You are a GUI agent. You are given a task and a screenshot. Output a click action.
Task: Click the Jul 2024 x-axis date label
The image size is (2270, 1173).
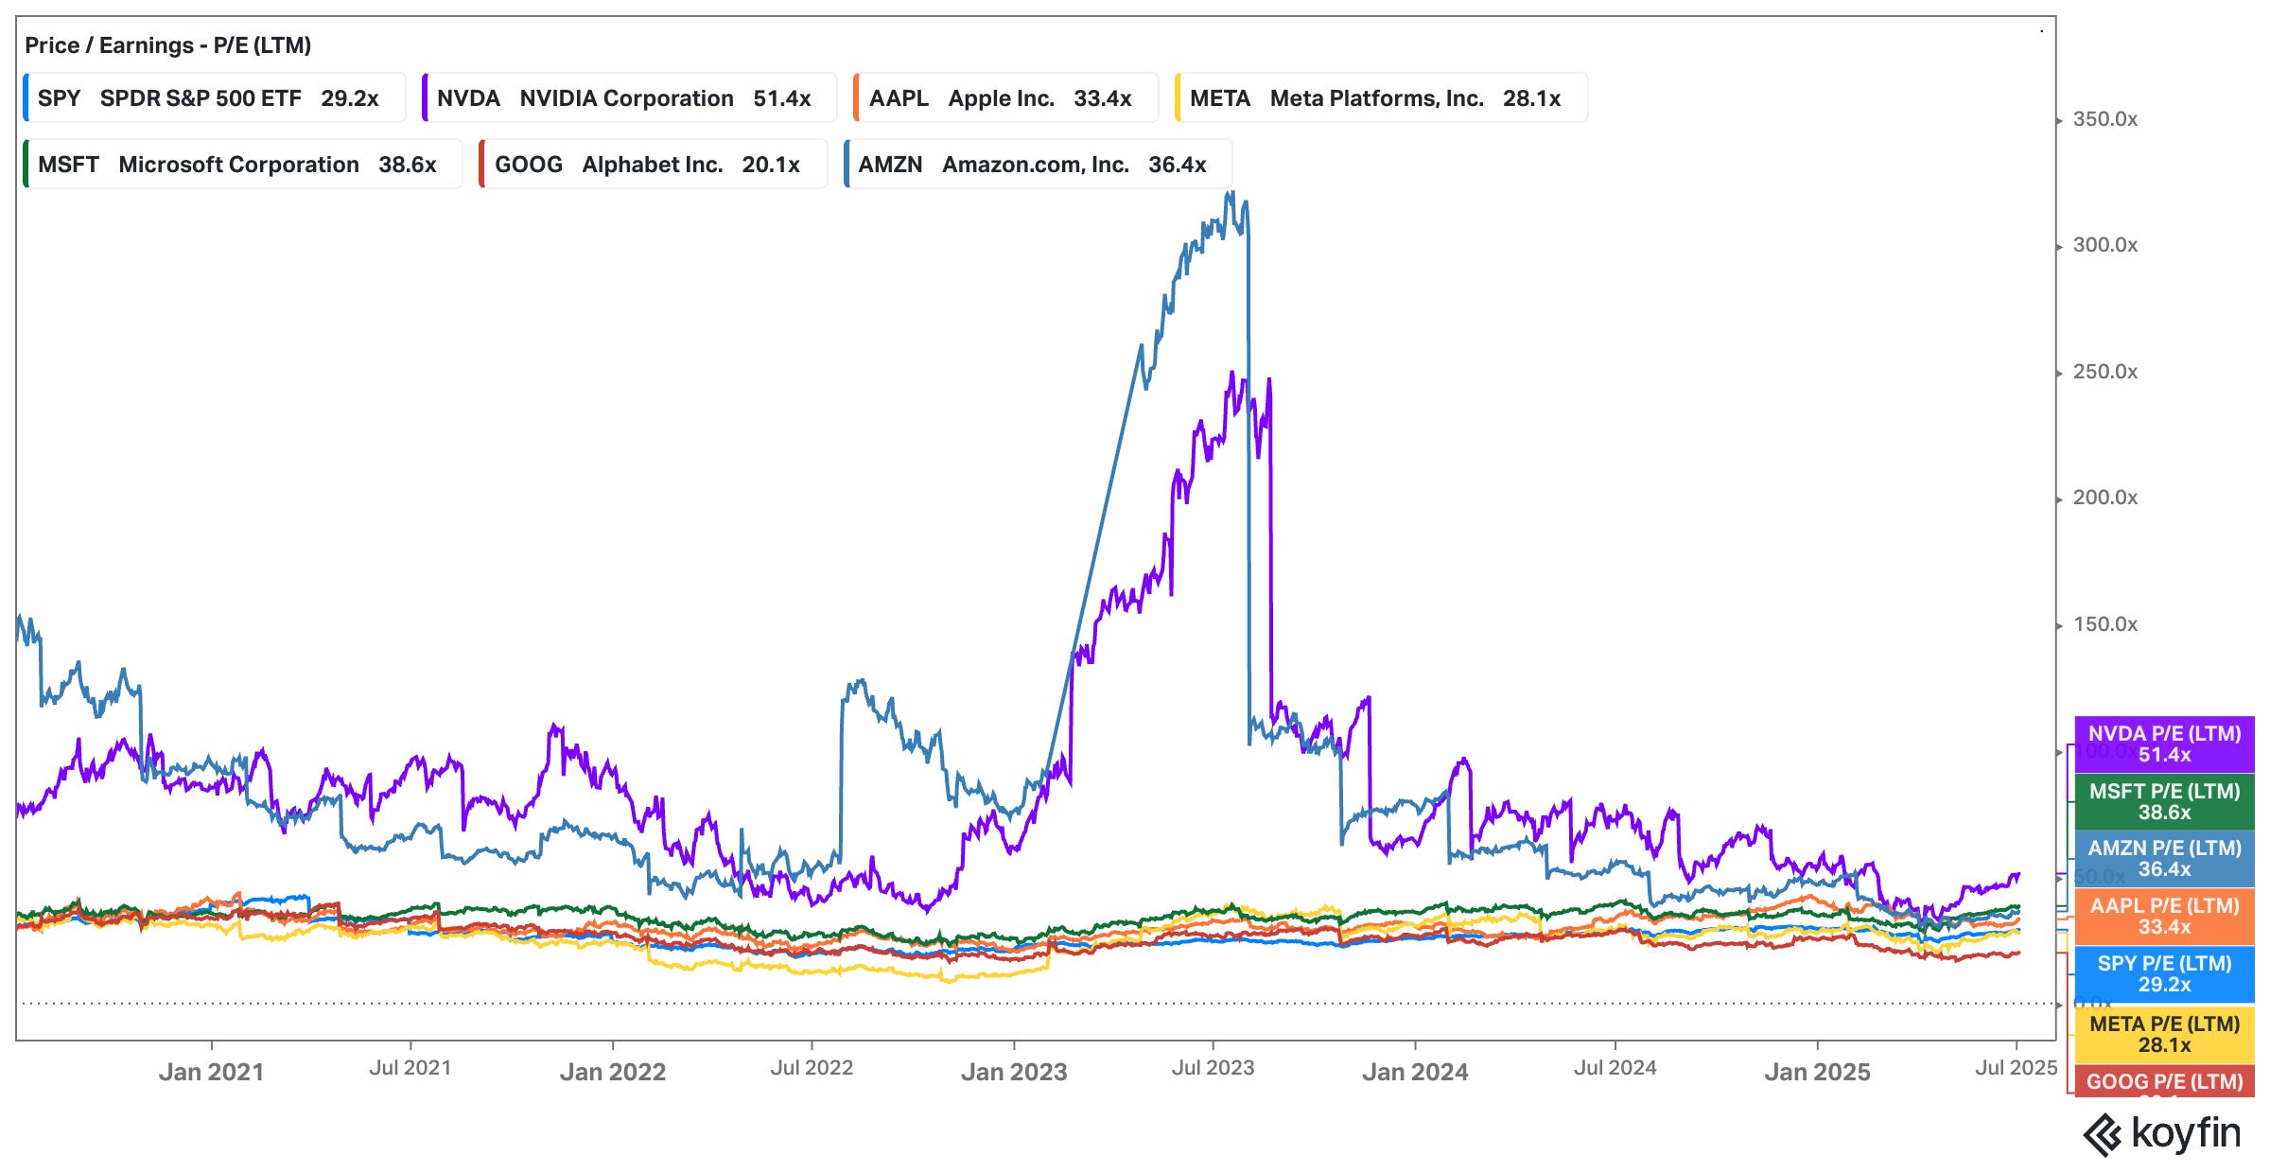[x=1615, y=1068]
